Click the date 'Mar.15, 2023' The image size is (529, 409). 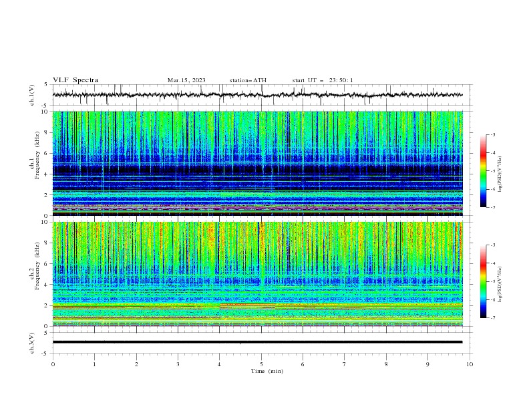point(186,80)
